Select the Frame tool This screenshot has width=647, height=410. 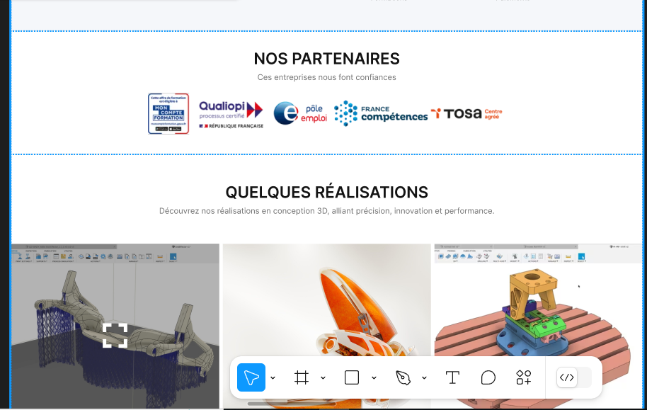point(302,377)
